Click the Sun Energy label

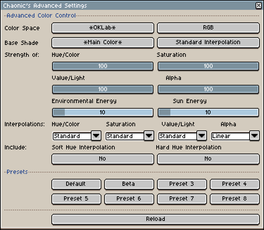click(x=190, y=101)
